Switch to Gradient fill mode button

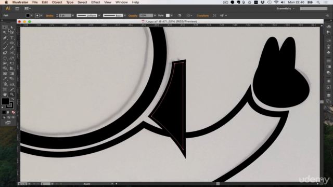pyautogui.click(x=8, y=112)
